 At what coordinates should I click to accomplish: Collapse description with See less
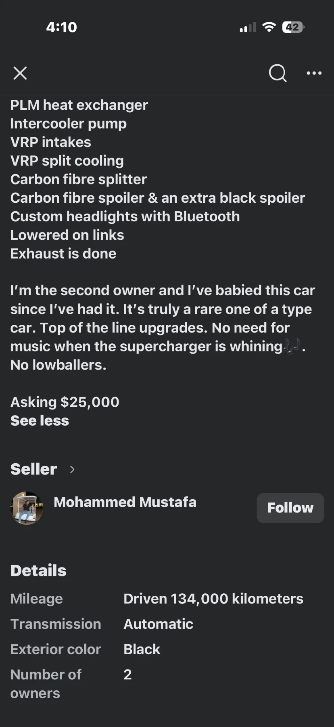coord(40,420)
